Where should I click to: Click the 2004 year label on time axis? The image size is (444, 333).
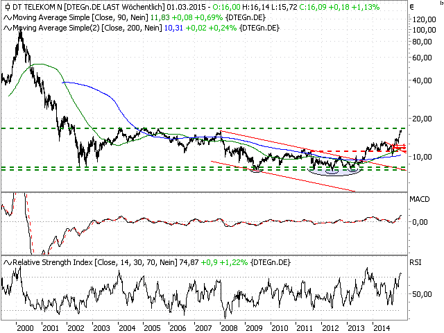127,328
